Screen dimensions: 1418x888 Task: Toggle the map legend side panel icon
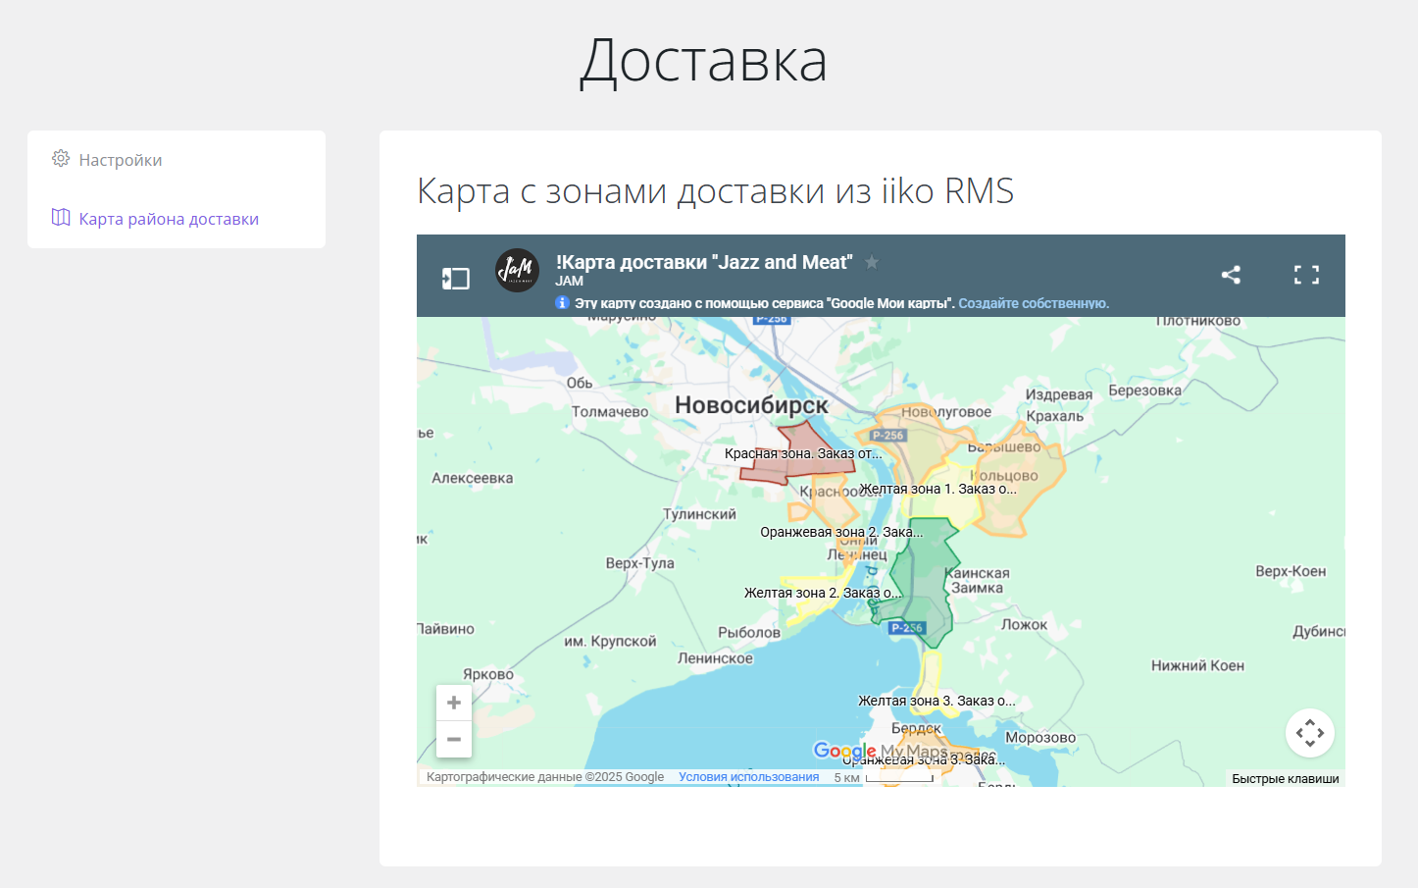coord(456,279)
